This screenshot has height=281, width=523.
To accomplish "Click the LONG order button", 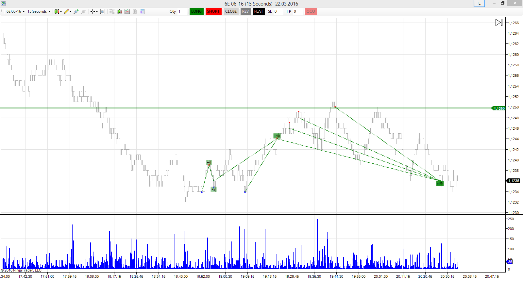I will pyautogui.click(x=196, y=11).
